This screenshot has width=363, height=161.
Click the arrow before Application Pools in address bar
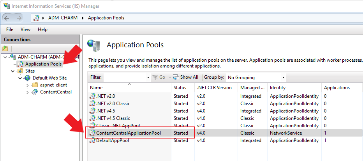tap(83, 18)
